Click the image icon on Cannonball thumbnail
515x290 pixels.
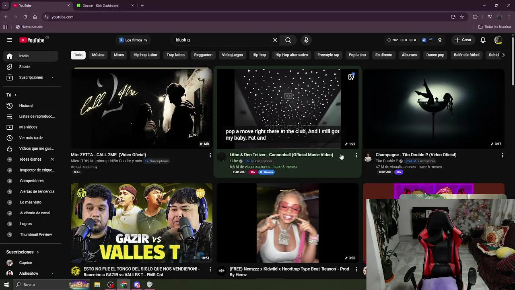point(351,77)
